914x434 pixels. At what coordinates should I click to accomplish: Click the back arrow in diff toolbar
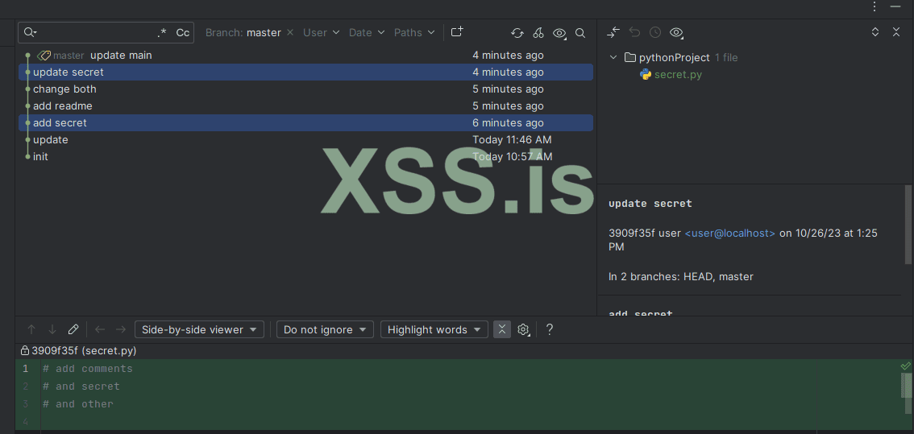[100, 329]
